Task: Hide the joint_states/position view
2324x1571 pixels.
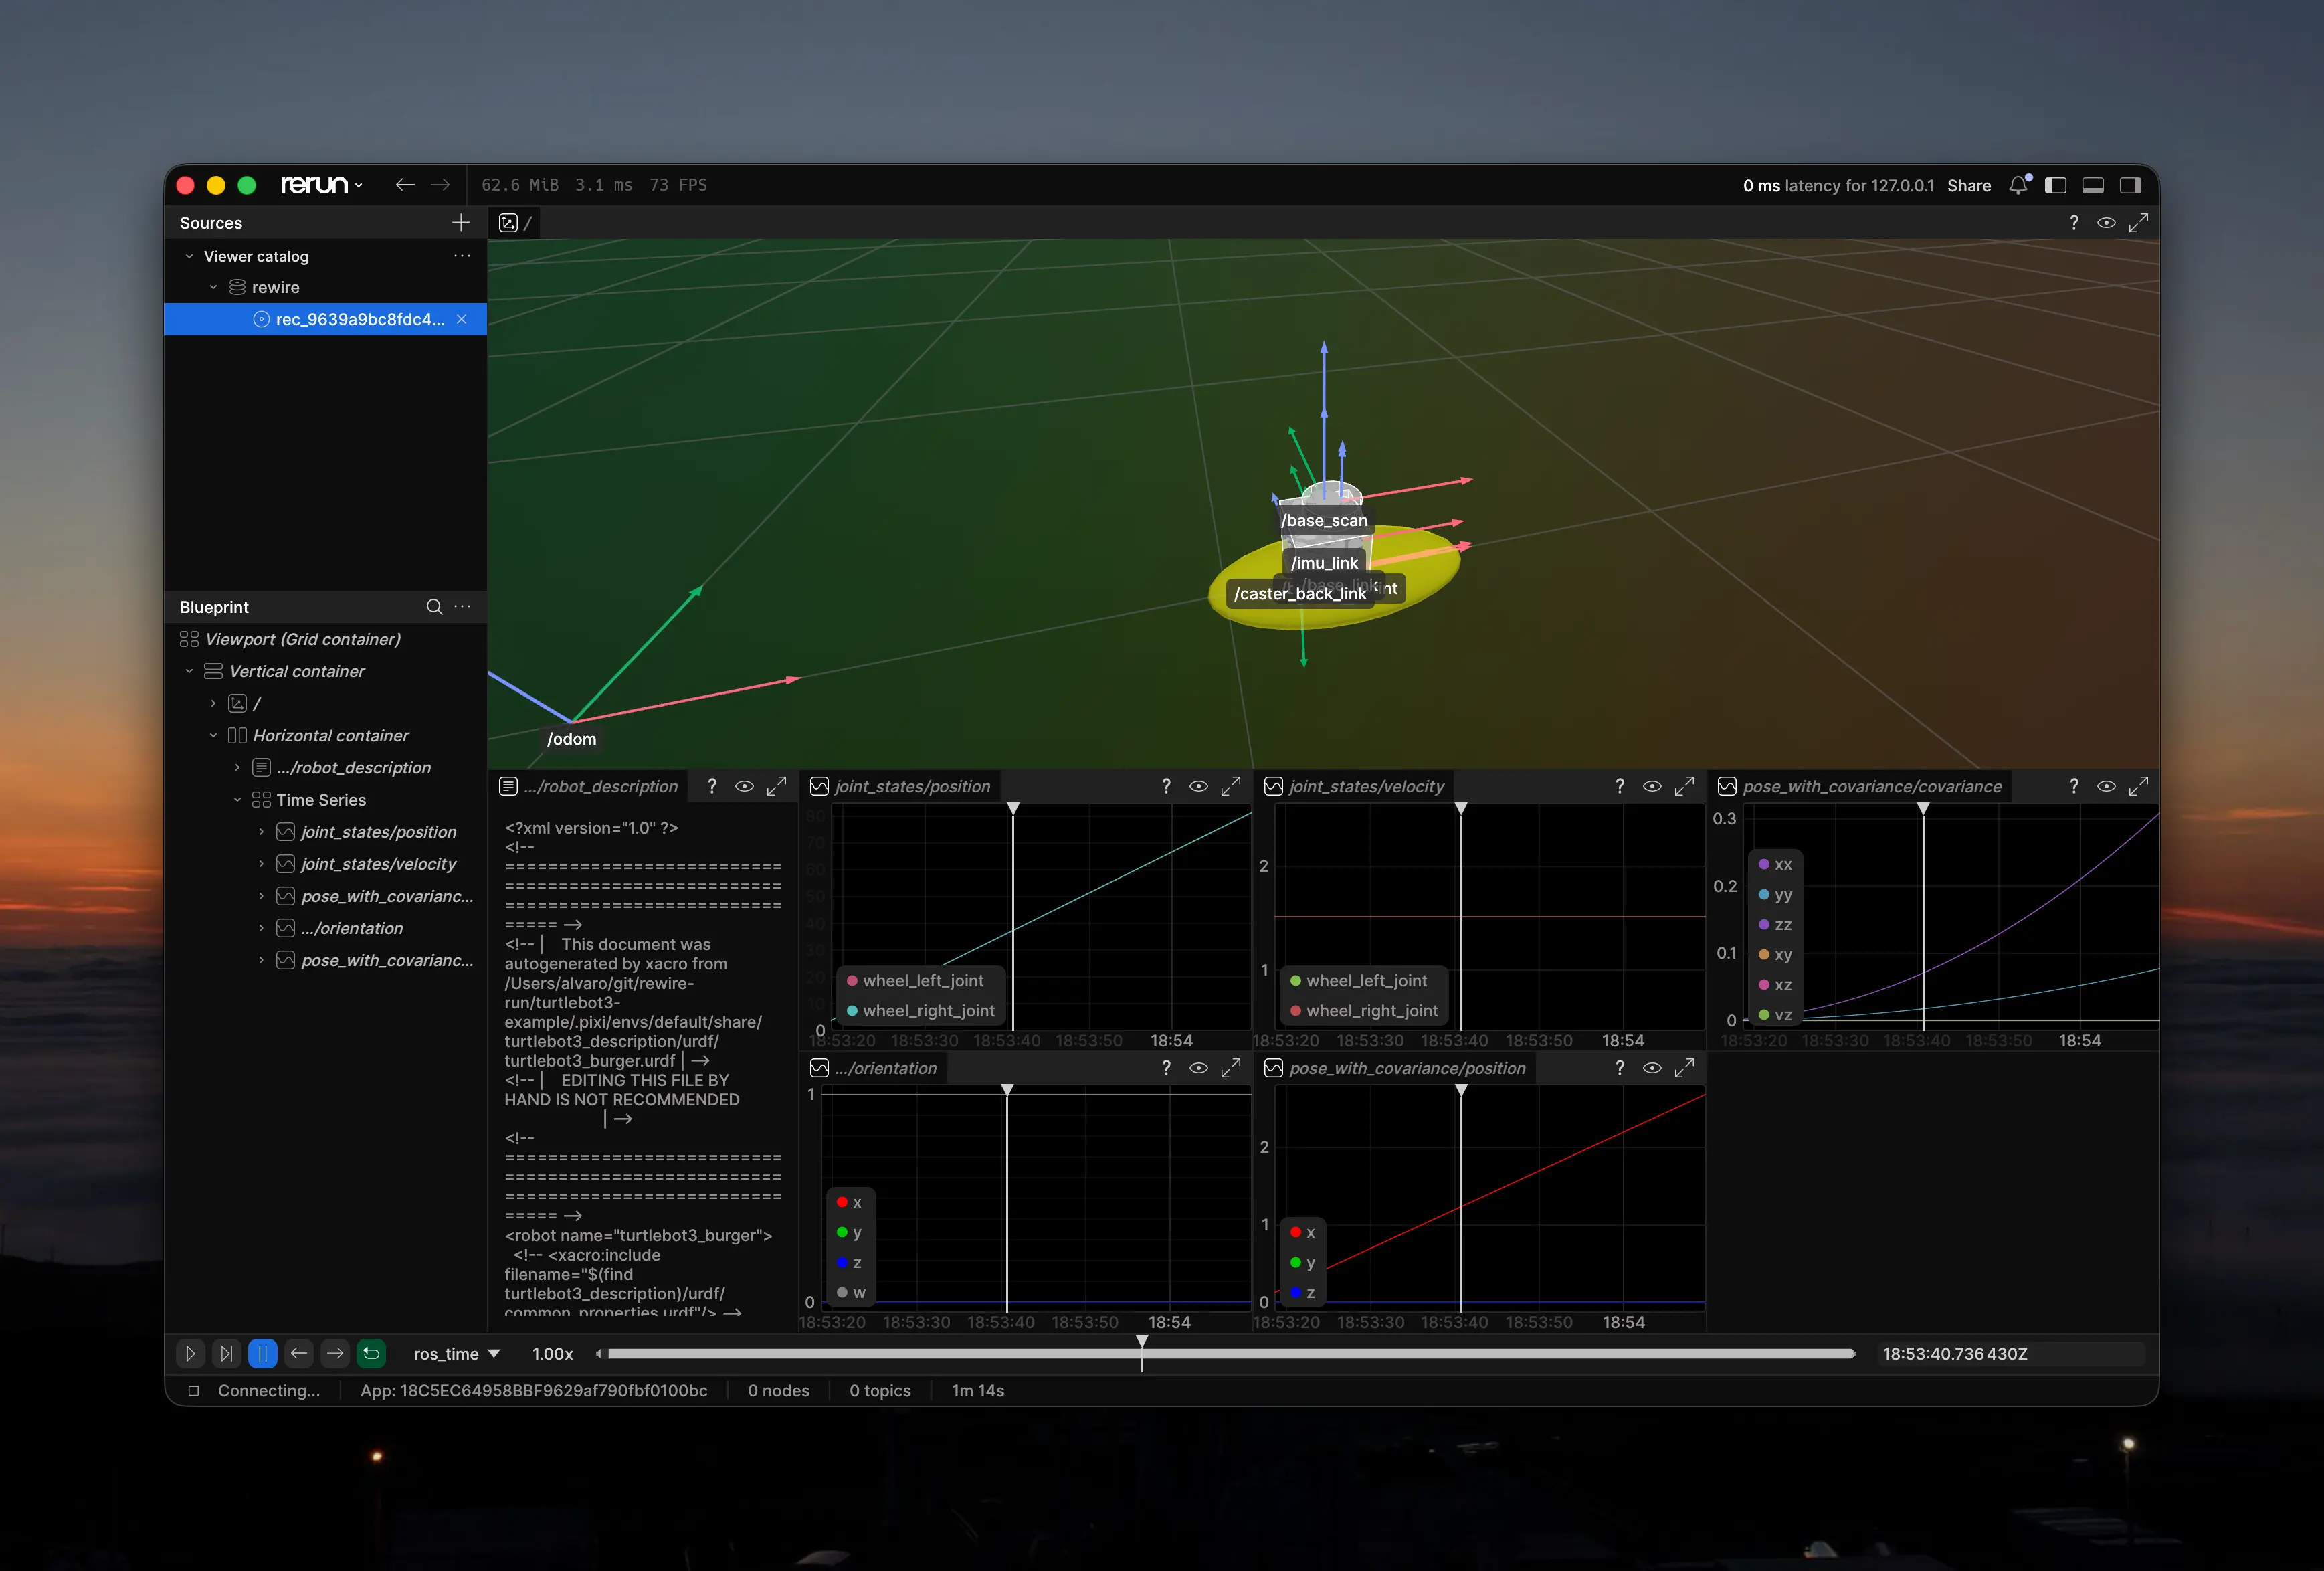Action: (x=1198, y=786)
